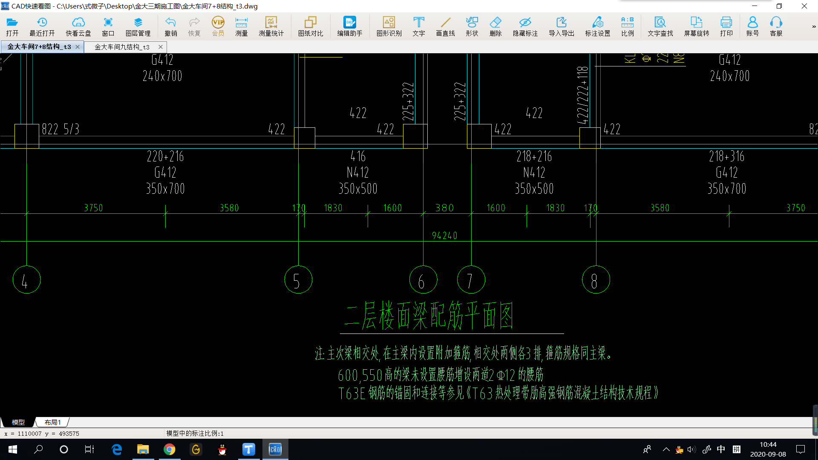Switch input method from 中 to English
Image resolution: width=818 pixels, height=460 pixels.
pos(720,449)
